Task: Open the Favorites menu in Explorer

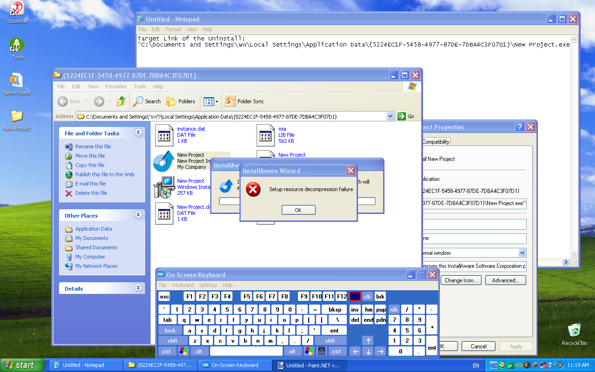Action: 116,86
